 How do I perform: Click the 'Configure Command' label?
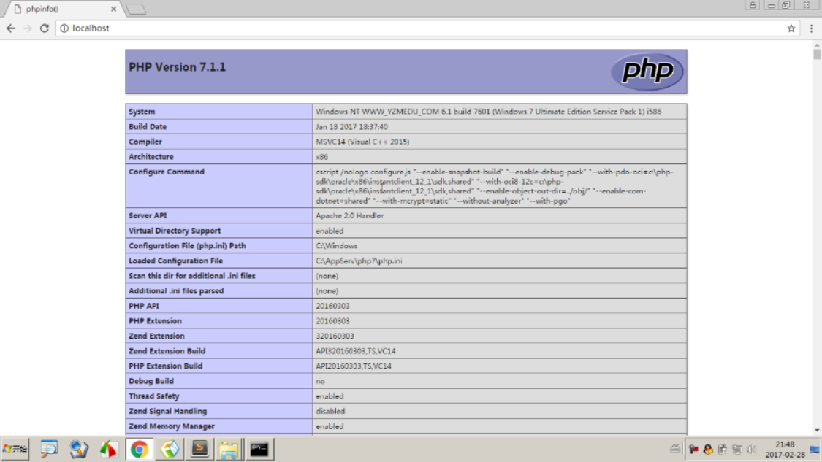(x=166, y=172)
